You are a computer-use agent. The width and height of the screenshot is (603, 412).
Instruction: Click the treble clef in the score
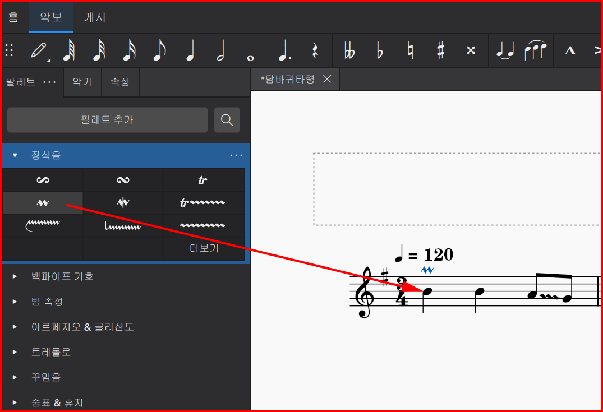(364, 293)
